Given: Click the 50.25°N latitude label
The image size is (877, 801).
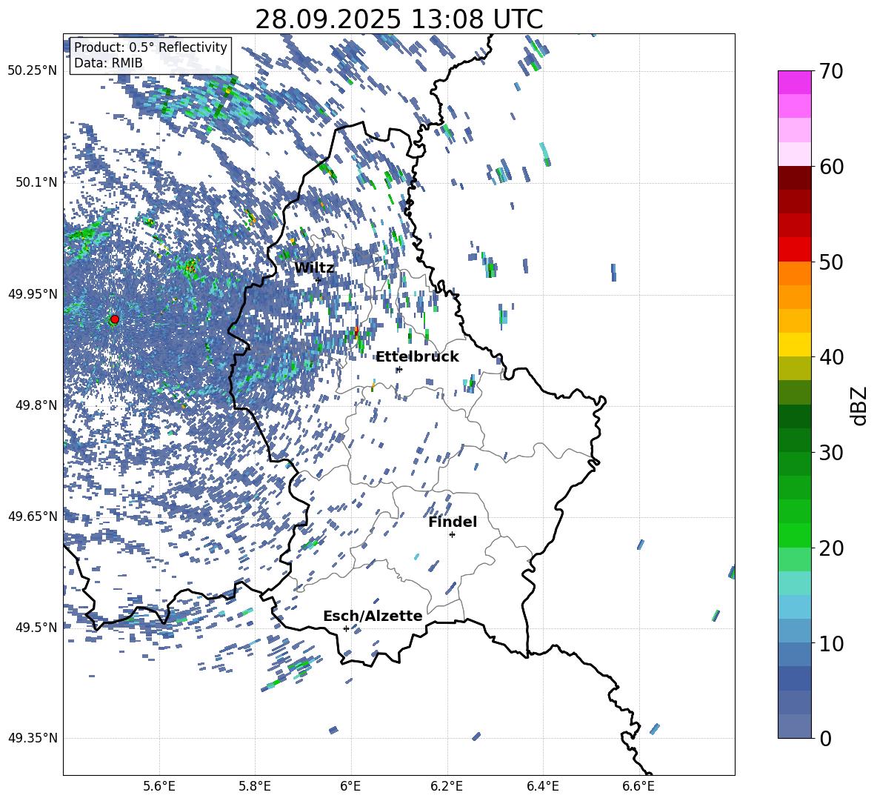Looking at the screenshot, I should pyautogui.click(x=33, y=71).
